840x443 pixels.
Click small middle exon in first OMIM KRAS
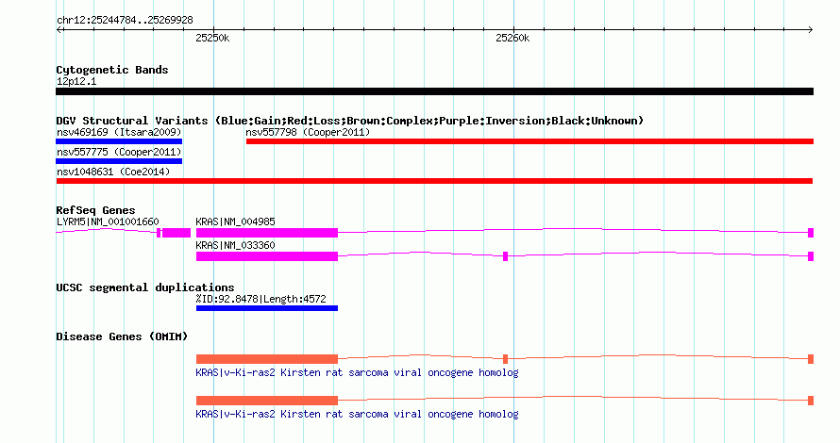(x=505, y=359)
